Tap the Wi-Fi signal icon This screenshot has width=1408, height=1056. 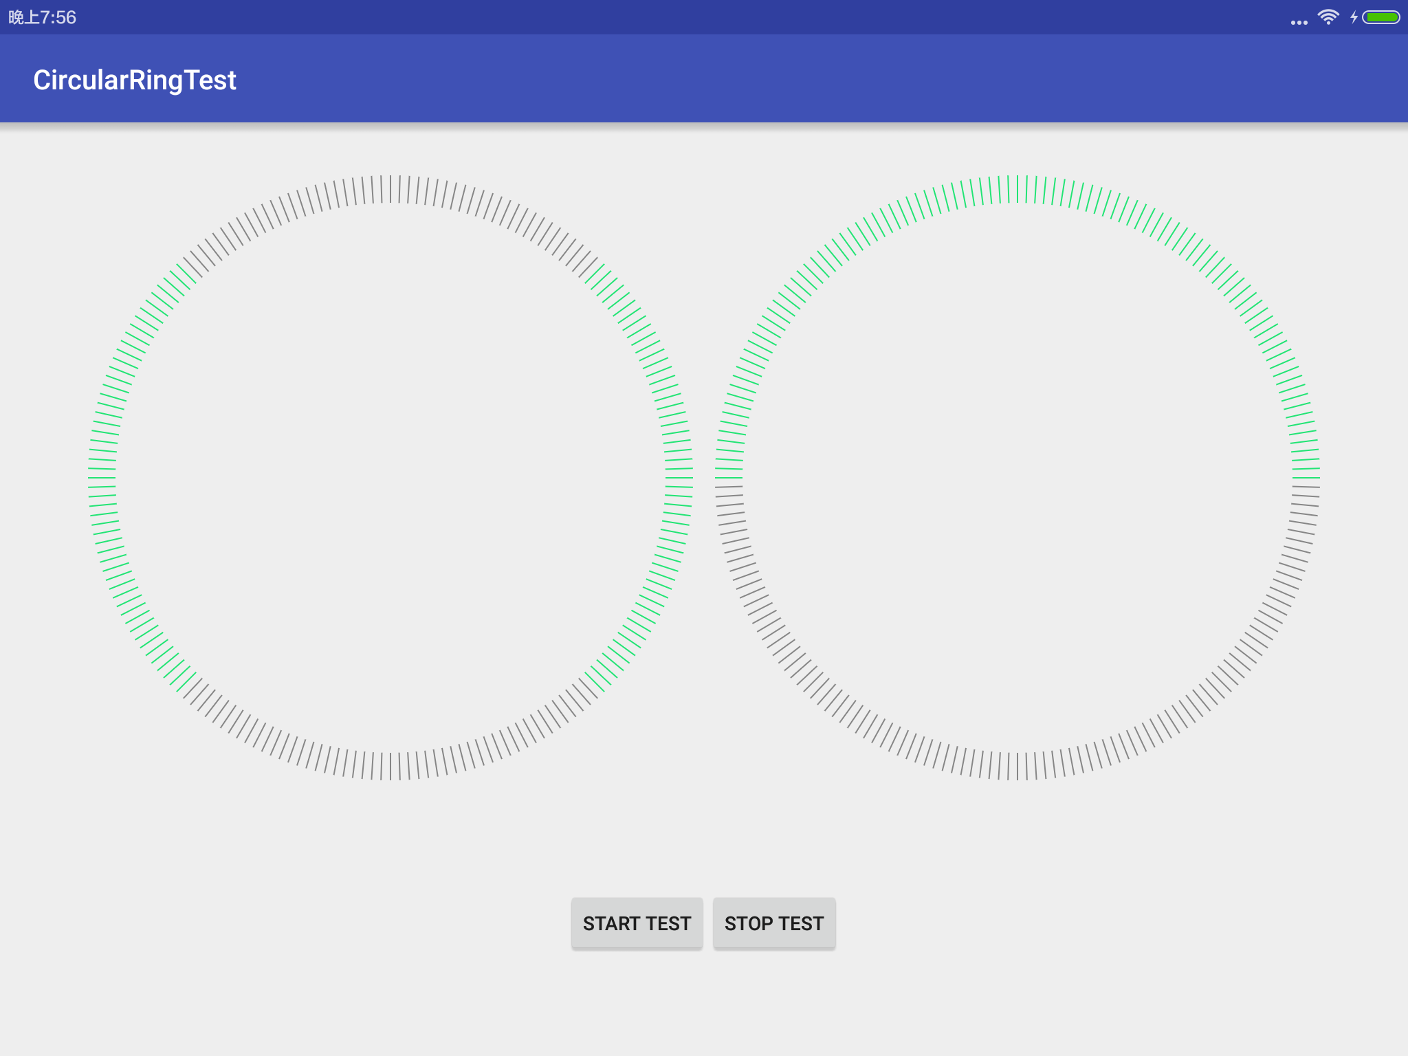coord(1328,17)
